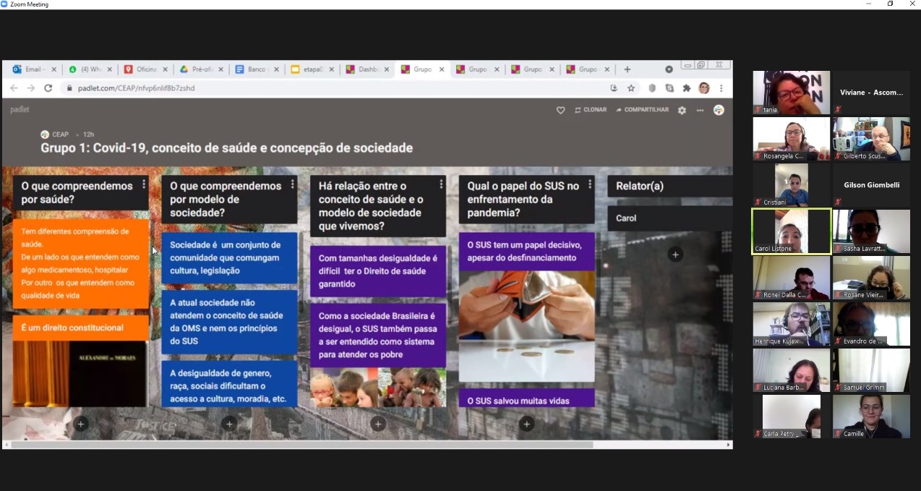Like the padlet with the heart icon
Screen dimensions: 921x491
click(x=560, y=110)
